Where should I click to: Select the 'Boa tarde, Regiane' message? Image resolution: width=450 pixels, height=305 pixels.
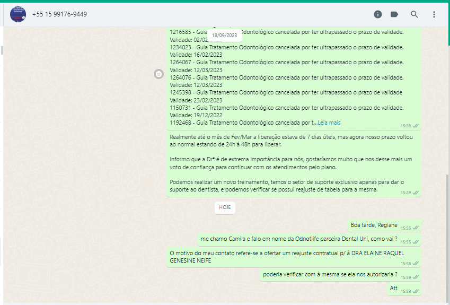373,225
